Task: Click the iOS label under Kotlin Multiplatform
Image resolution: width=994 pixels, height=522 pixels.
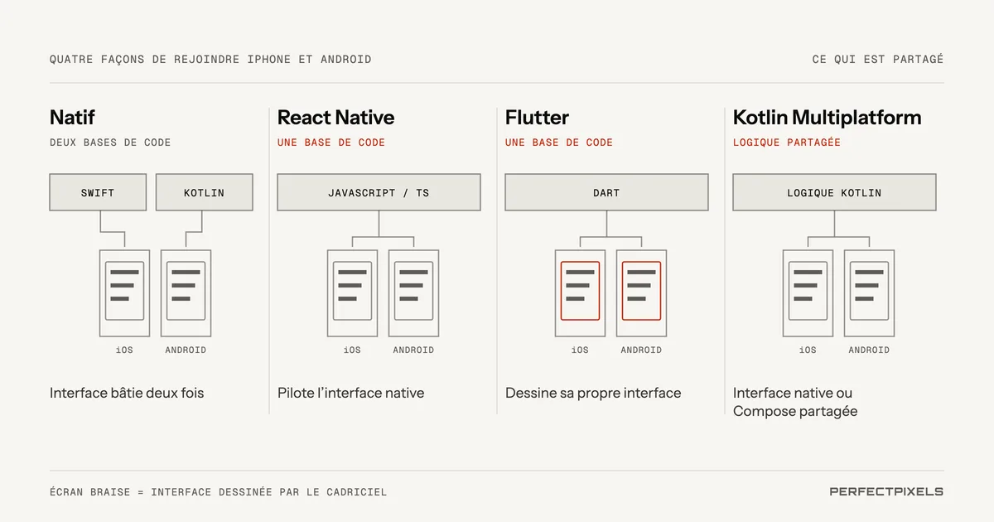Action: (x=808, y=350)
